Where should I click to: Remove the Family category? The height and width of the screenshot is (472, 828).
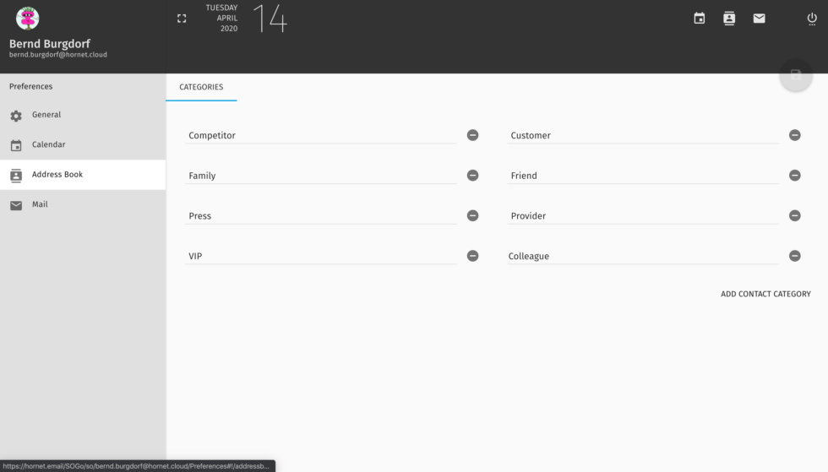click(x=472, y=176)
